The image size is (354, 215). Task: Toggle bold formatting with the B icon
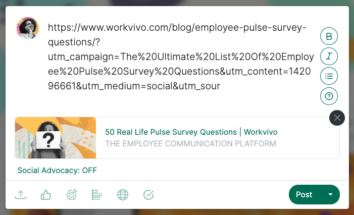pyautogui.click(x=329, y=36)
